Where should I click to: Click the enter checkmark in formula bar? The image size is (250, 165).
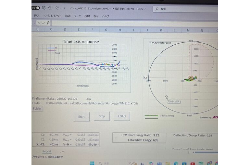click(43, 23)
